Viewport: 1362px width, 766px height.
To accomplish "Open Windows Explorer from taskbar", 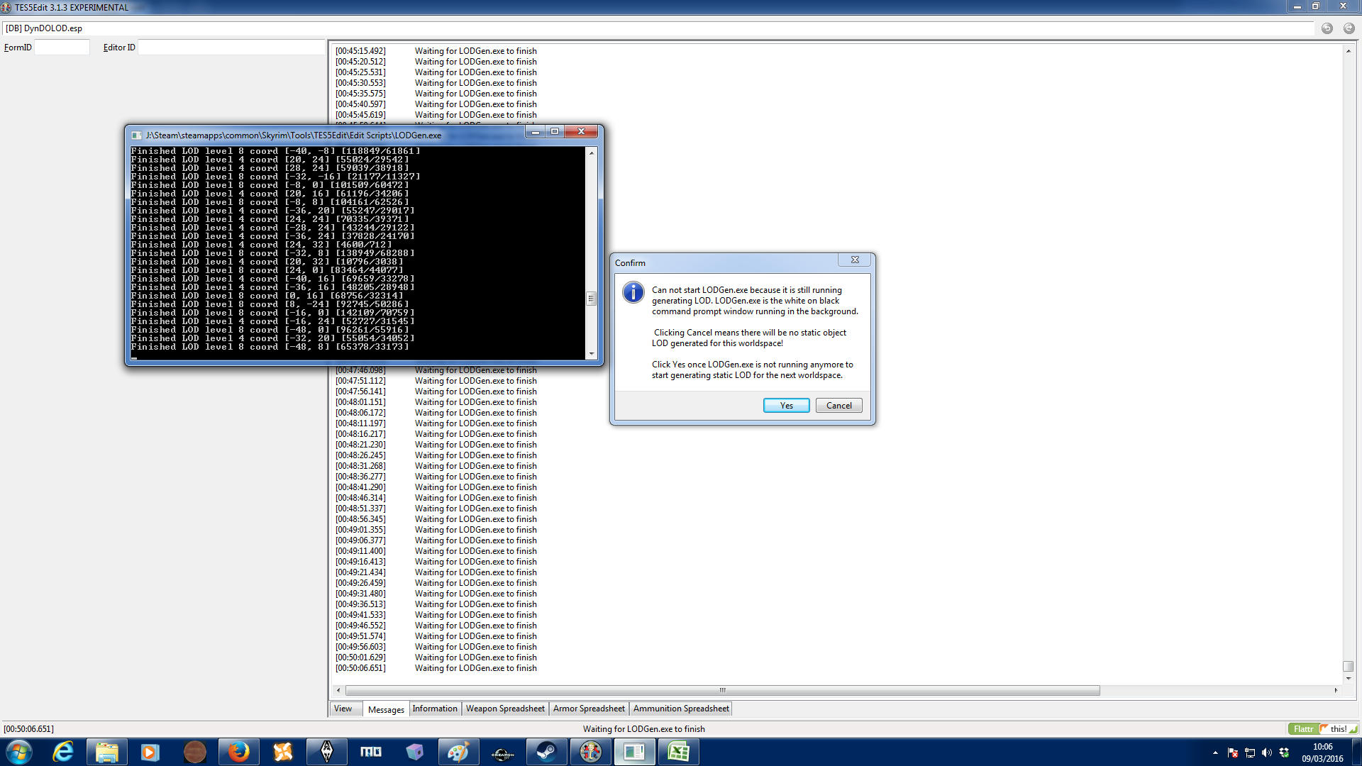I will 106,752.
